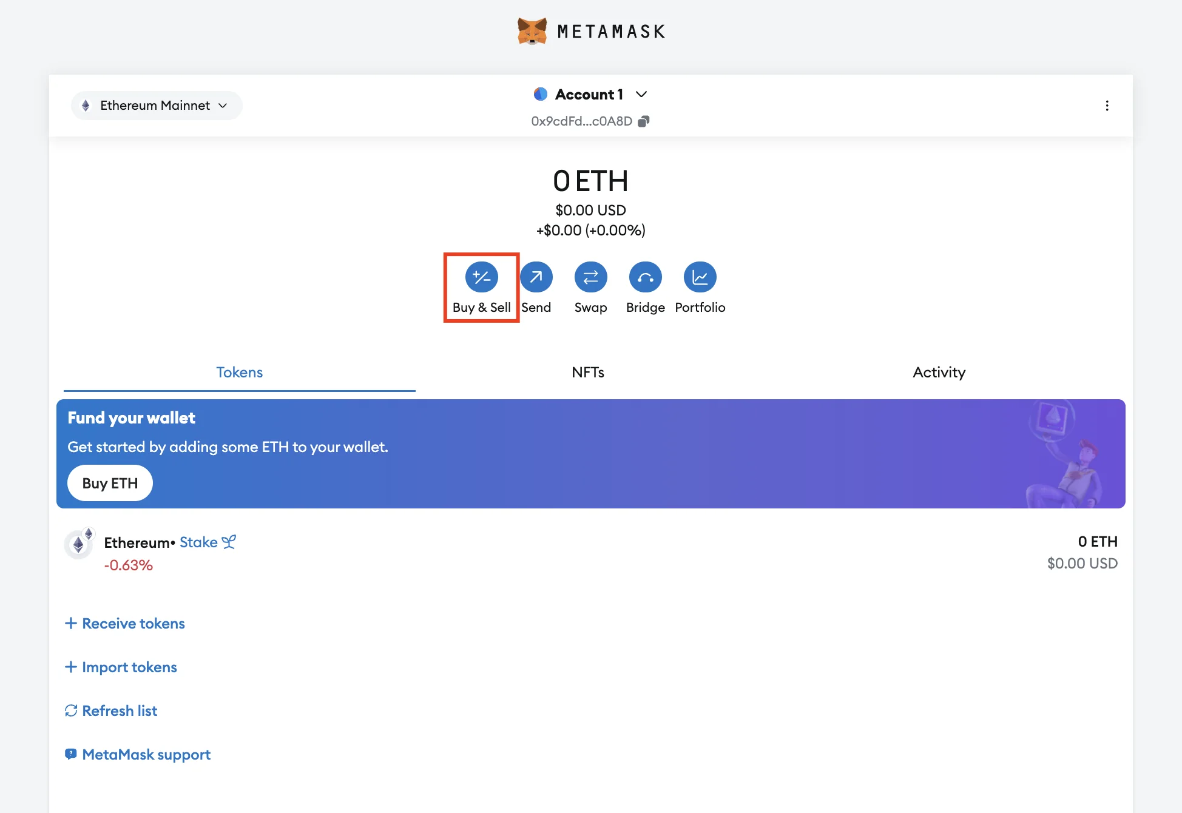Click the Bridge icon

pyautogui.click(x=645, y=276)
